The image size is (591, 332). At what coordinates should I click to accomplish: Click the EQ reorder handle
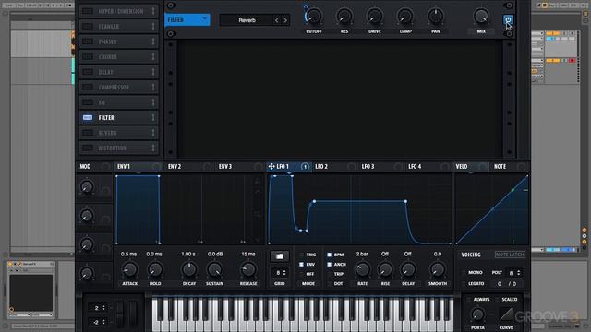click(x=153, y=102)
